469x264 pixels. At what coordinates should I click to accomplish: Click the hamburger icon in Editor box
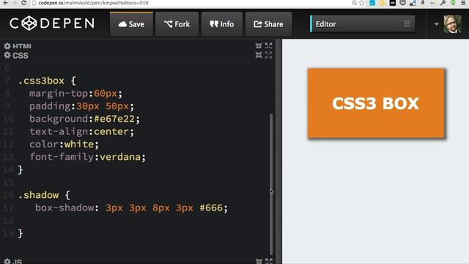tap(407, 24)
